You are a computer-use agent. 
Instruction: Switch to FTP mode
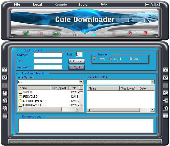coord(76,35)
